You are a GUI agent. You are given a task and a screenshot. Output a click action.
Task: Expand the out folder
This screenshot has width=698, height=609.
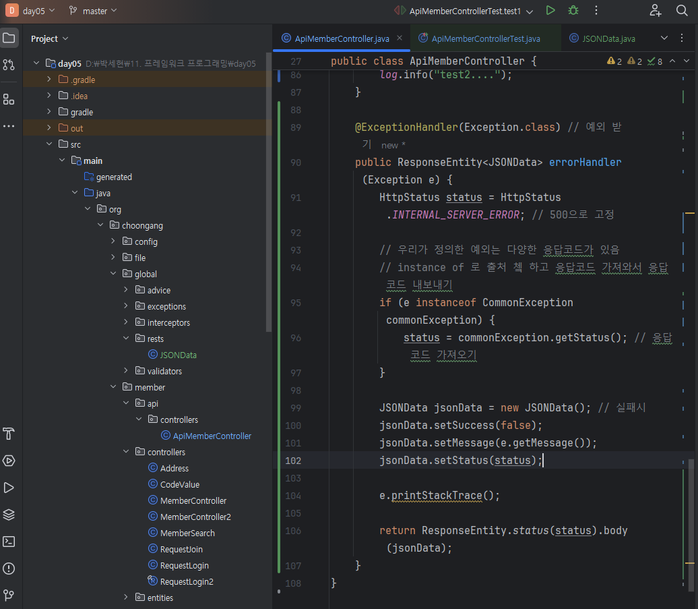(49, 128)
